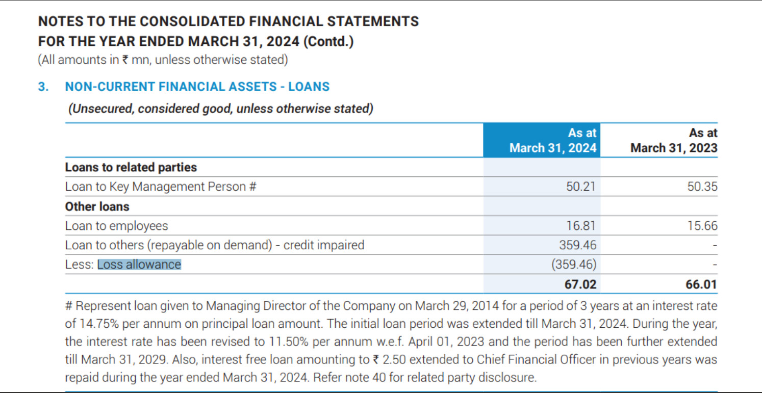Select the "Loans to related parties" row heading
The width and height of the screenshot is (762, 393).
[131, 167]
